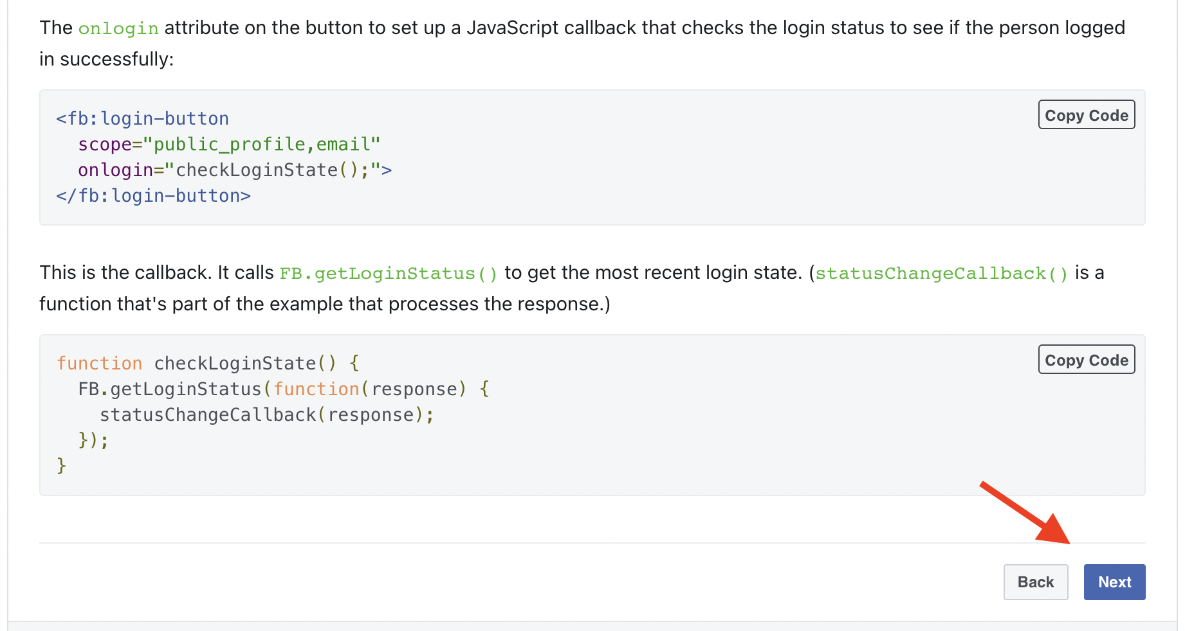Click the function keyword in checkLoginState definition
The image size is (1185, 631).
(x=100, y=363)
